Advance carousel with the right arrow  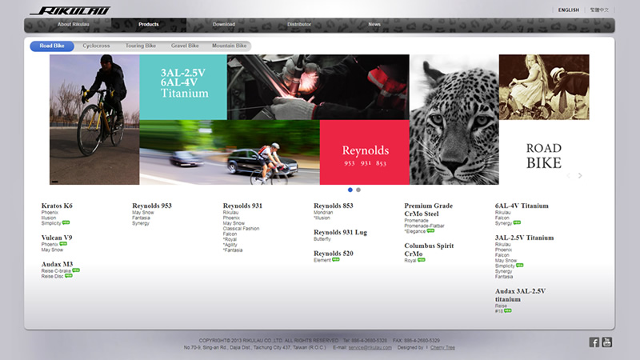point(580,175)
